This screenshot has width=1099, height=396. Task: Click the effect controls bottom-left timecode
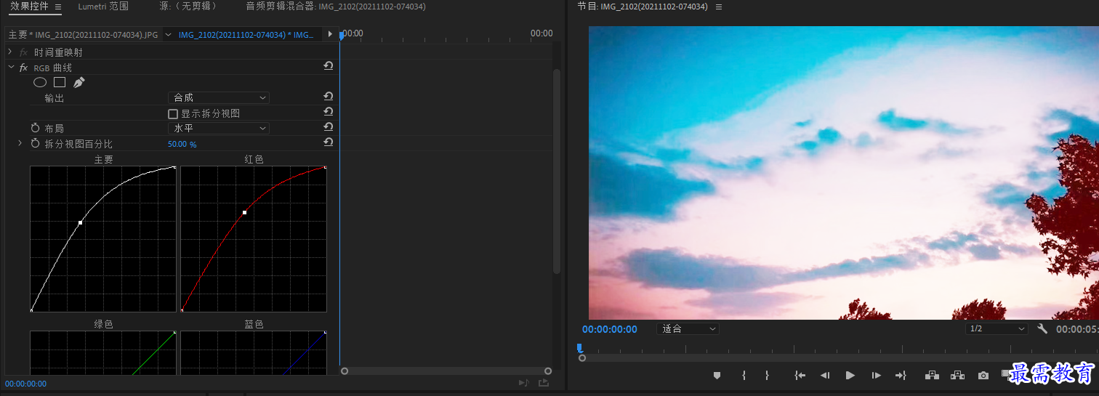pyautogui.click(x=25, y=384)
